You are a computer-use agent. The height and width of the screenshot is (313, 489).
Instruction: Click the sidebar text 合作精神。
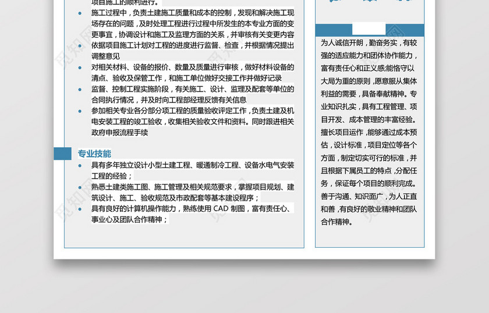(337, 222)
